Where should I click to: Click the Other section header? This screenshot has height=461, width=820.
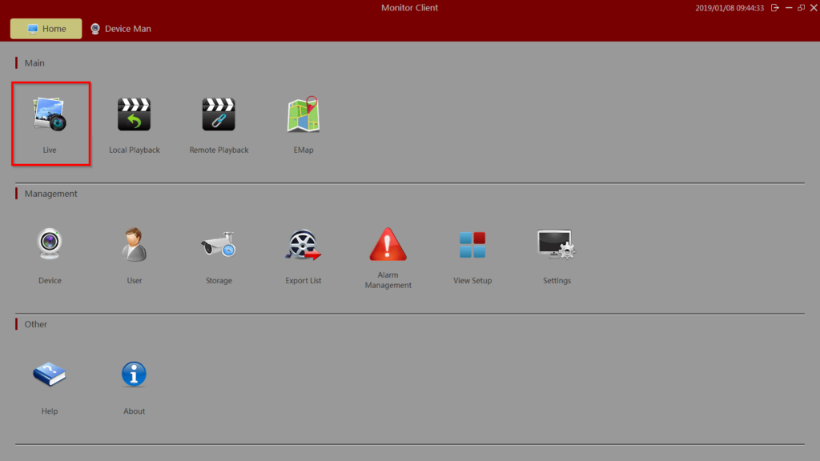[35, 323]
